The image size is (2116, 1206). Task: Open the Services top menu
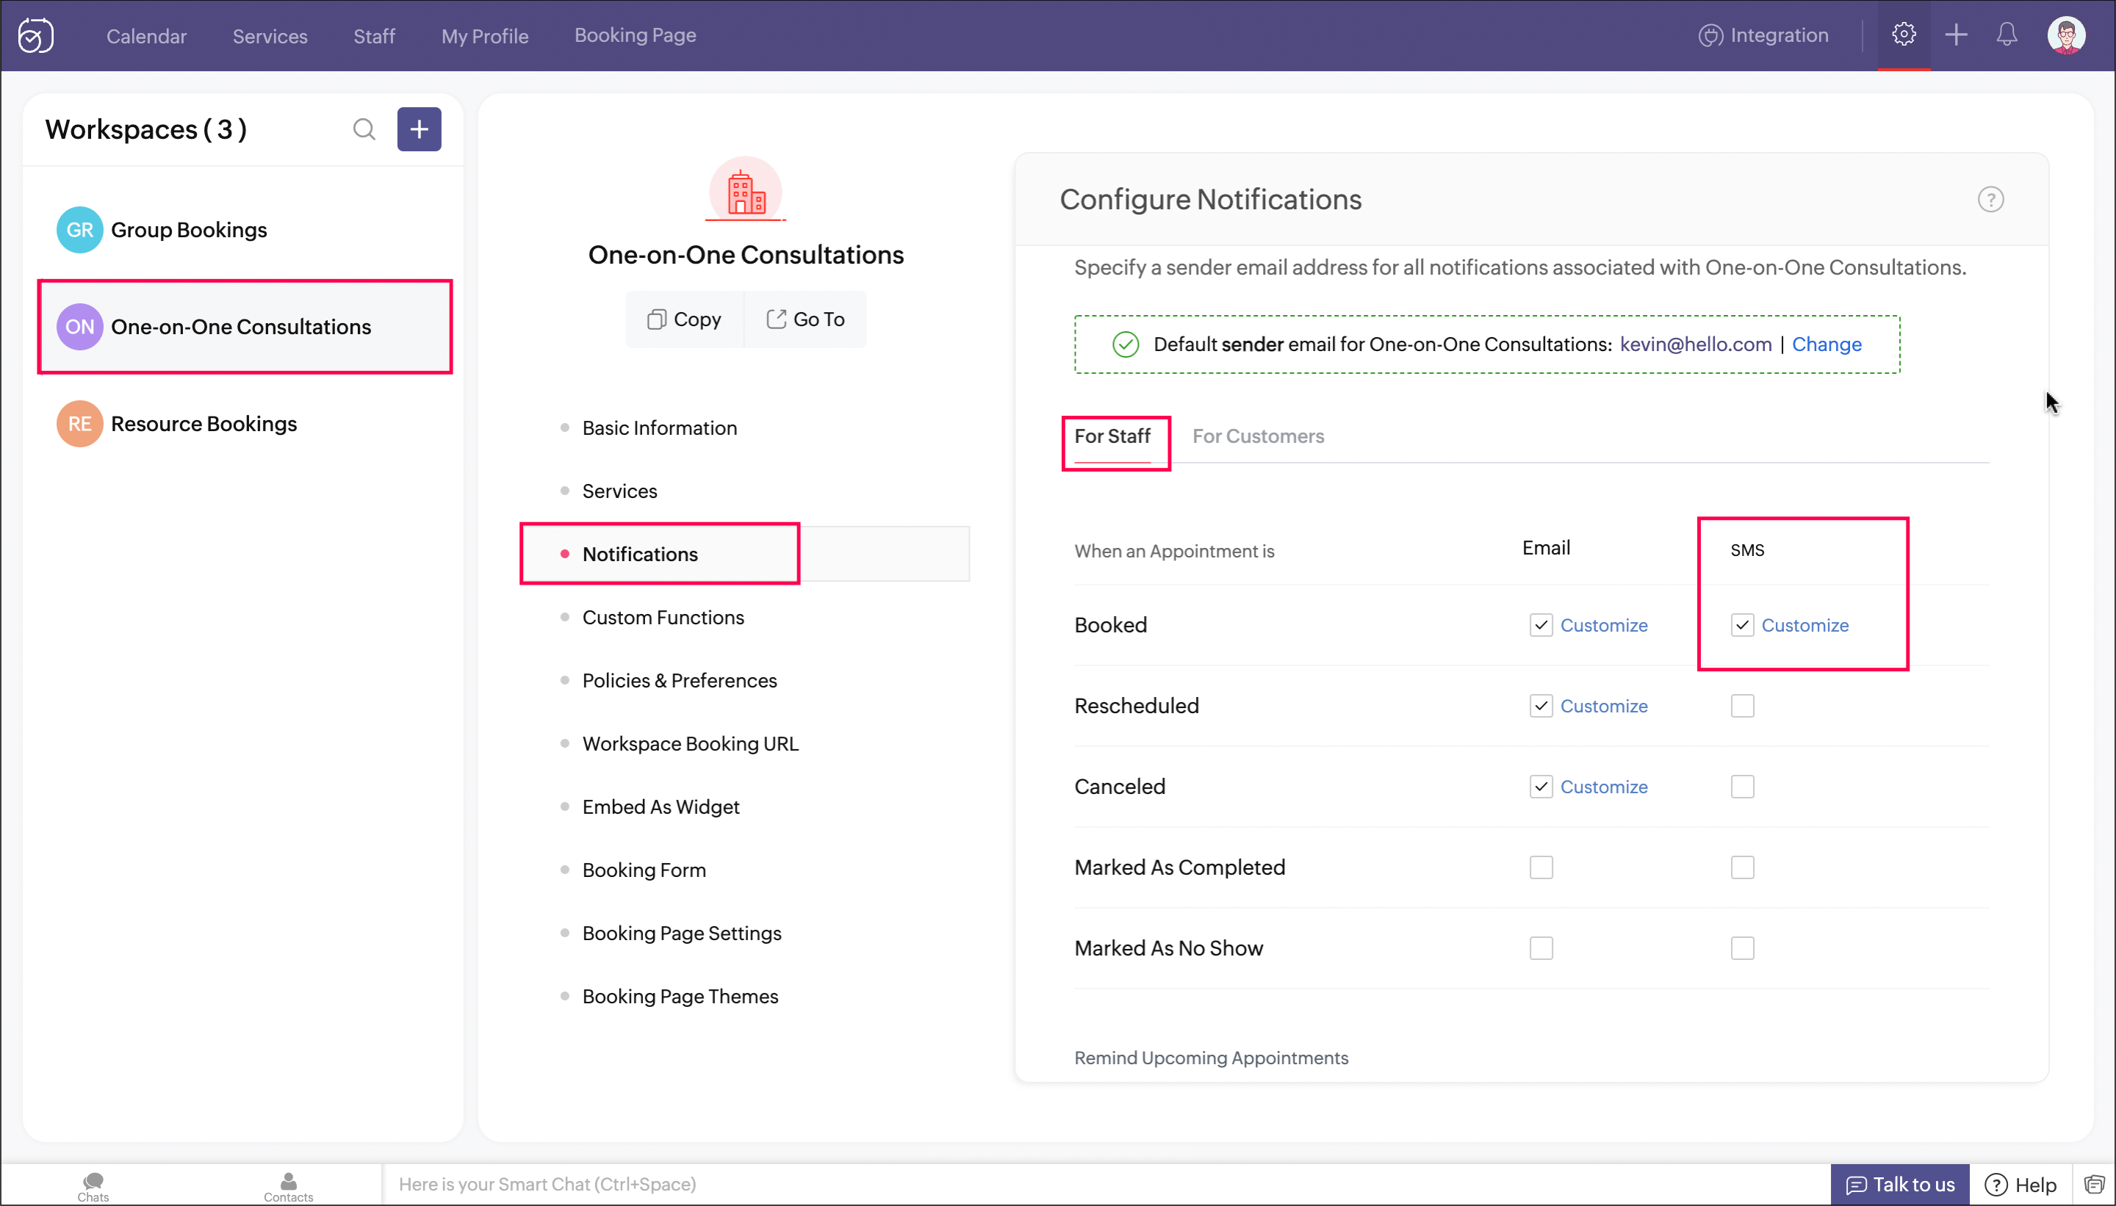(x=269, y=35)
